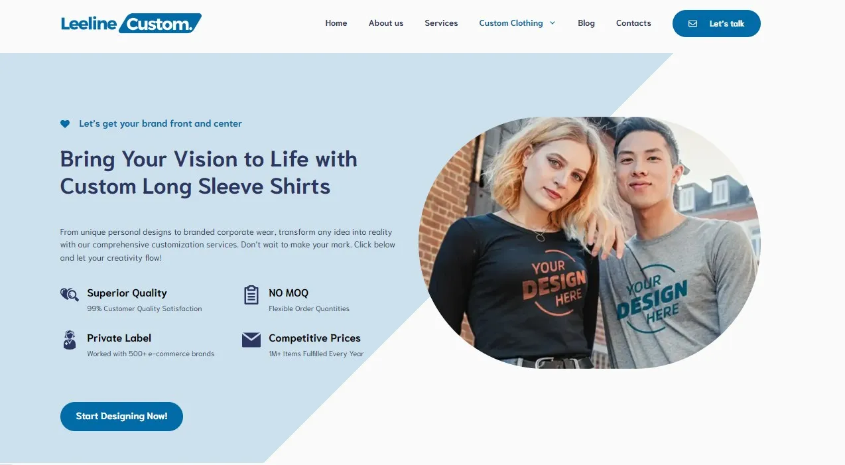Click the NO MOQ clipboard icon
The width and height of the screenshot is (845, 465).
click(251, 295)
